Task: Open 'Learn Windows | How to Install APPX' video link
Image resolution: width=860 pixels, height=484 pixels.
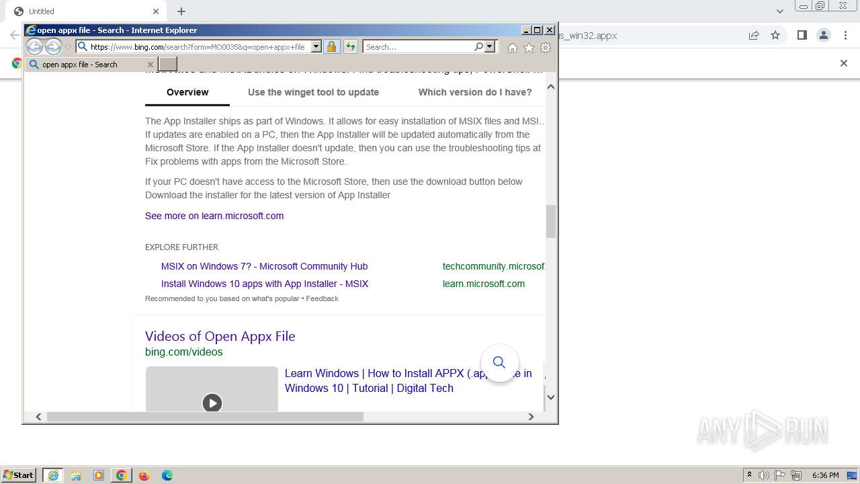Action: 408,380
